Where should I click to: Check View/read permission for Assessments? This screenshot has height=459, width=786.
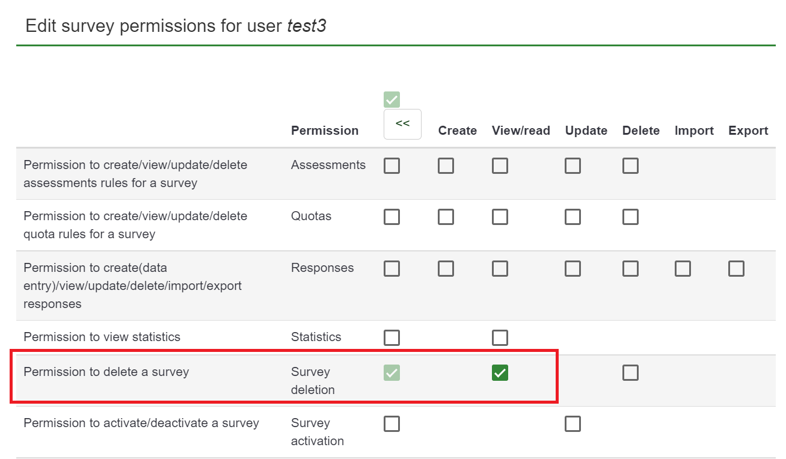(500, 165)
